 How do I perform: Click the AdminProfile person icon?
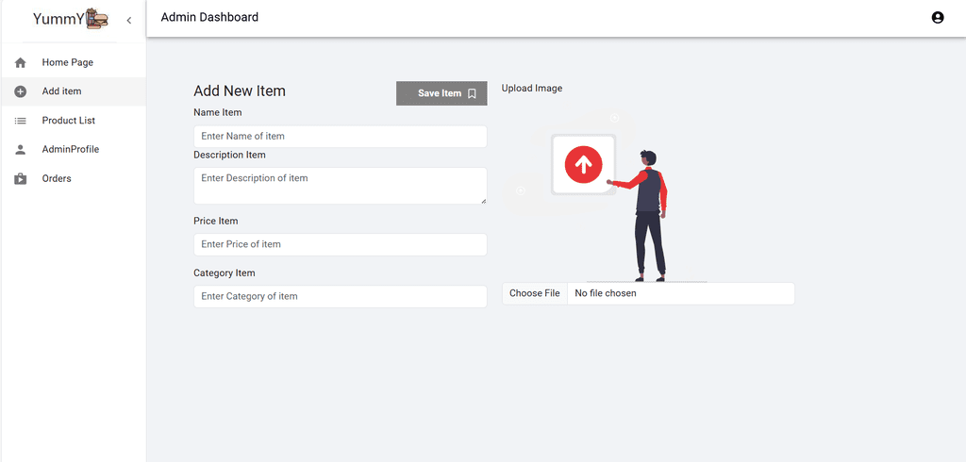(x=21, y=149)
